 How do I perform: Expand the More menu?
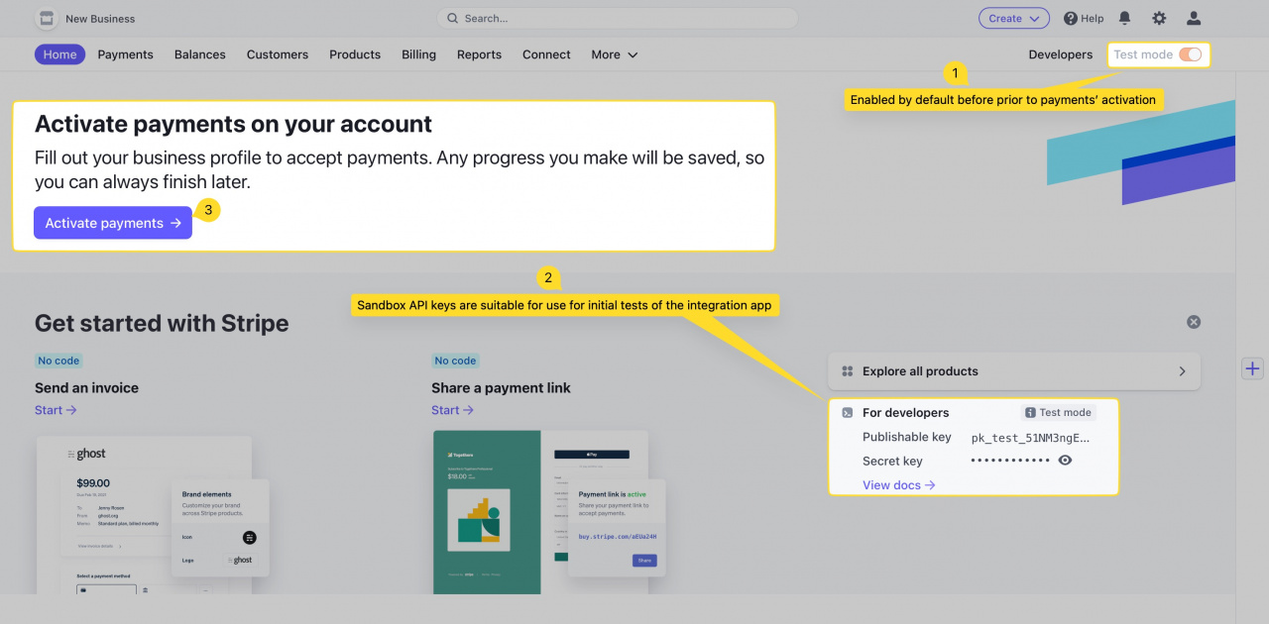615,54
